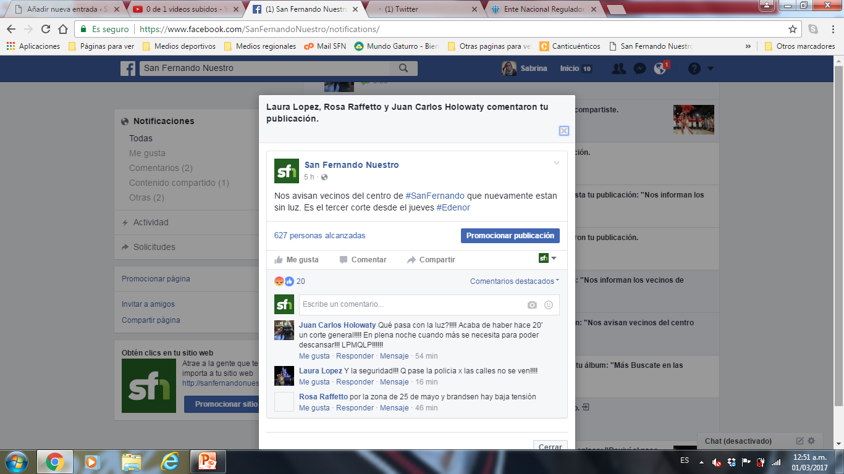Screen dimensions: 844x474
Task: Bookmark page with the star icon
Action: (x=793, y=29)
